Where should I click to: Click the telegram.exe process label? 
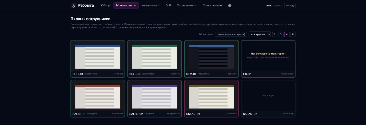pyautogui.click(x=173, y=114)
